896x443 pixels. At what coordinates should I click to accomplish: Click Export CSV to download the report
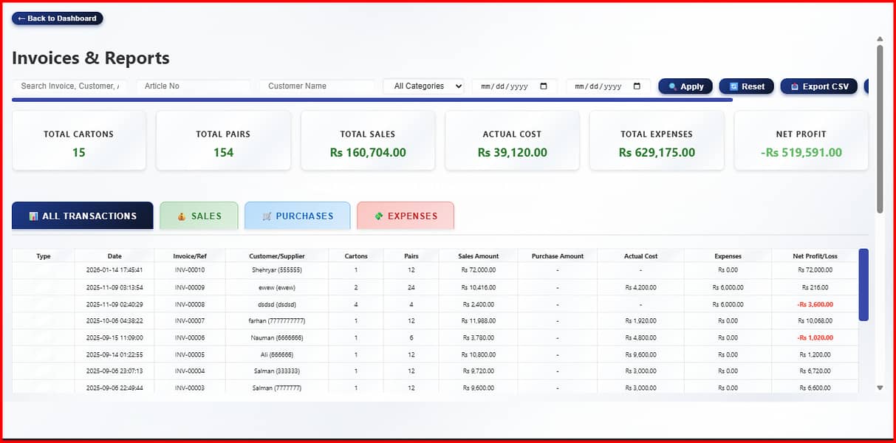pos(818,86)
